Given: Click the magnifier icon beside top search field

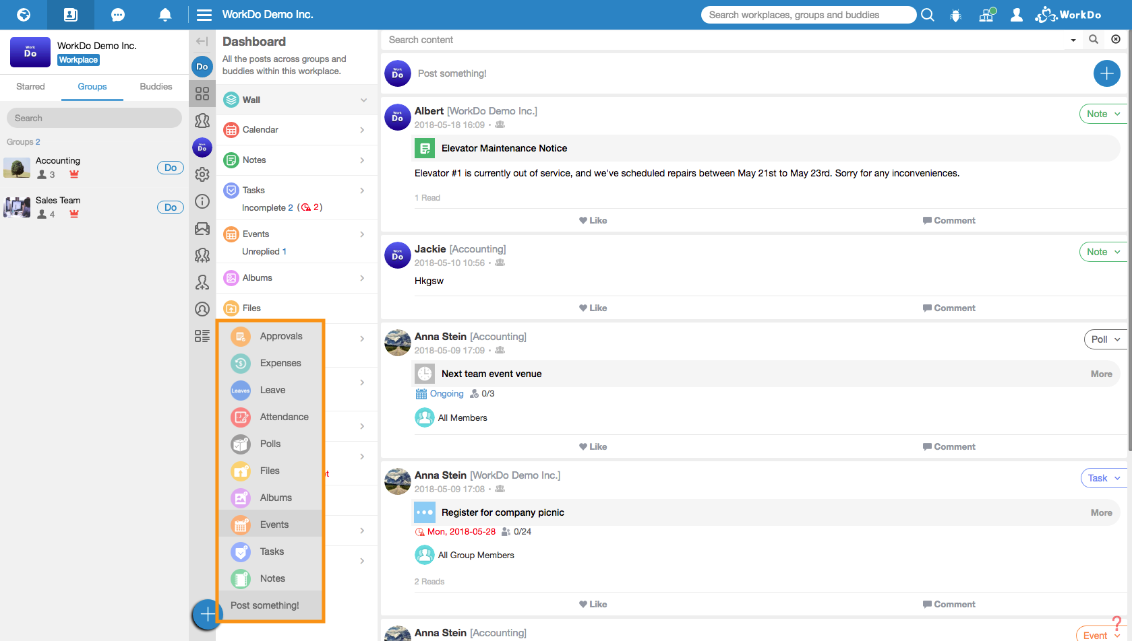Looking at the screenshot, I should pos(928,15).
